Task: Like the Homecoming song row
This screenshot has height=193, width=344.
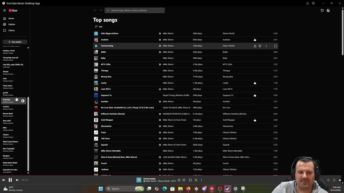Action: (x=255, y=46)
